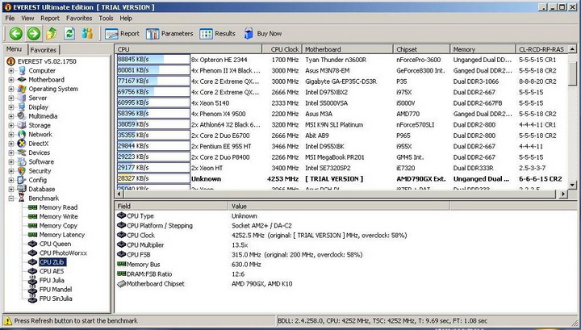This screenshot has height=330, width=581.
Task: Click the people icon in toolbar
Action: coord(87,34)
